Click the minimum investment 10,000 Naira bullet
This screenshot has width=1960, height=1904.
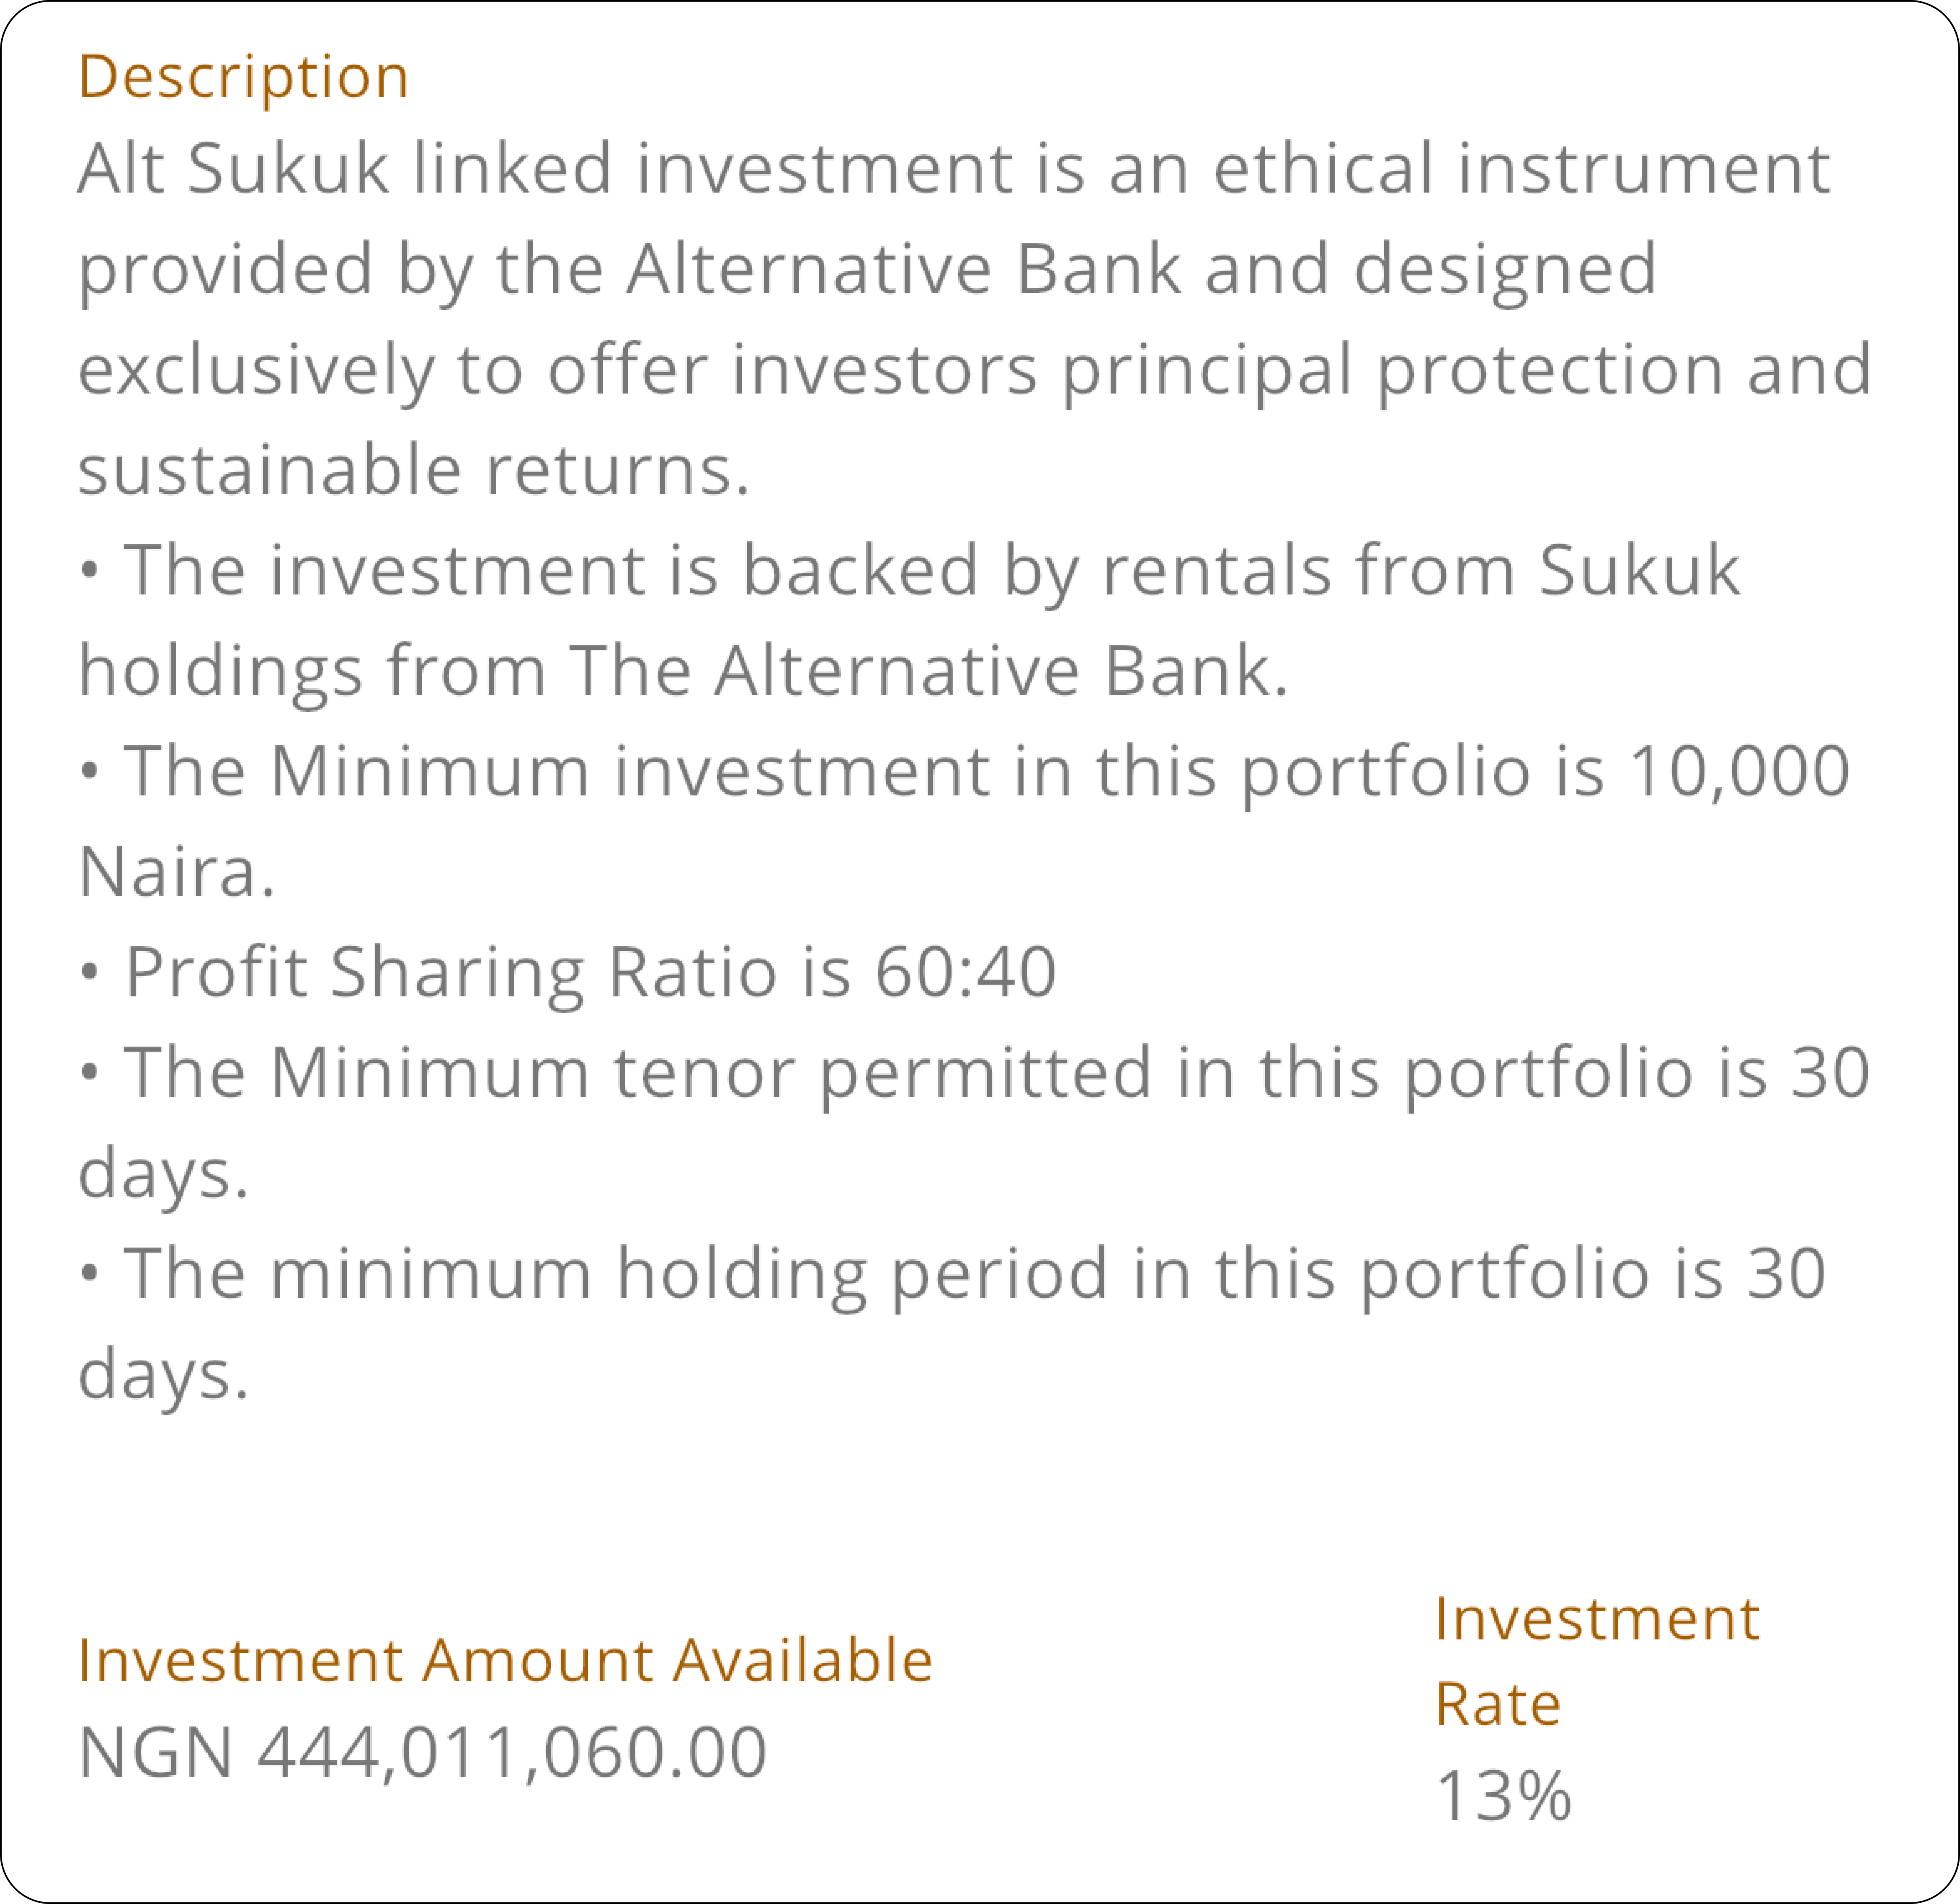click(965, 821)
